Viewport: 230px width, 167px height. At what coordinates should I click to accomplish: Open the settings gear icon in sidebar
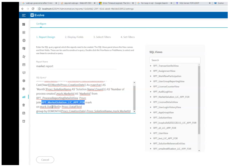click(24, 81)
